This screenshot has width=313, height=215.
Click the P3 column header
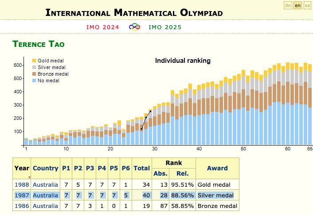pyautogui.click(x=90, y=168)
